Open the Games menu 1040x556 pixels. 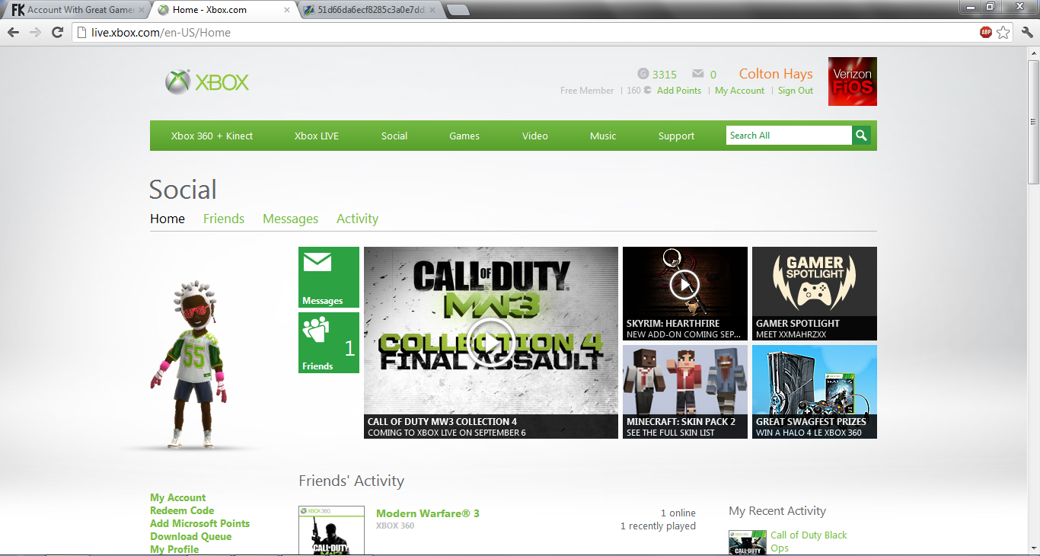click(x=464, y=136)
